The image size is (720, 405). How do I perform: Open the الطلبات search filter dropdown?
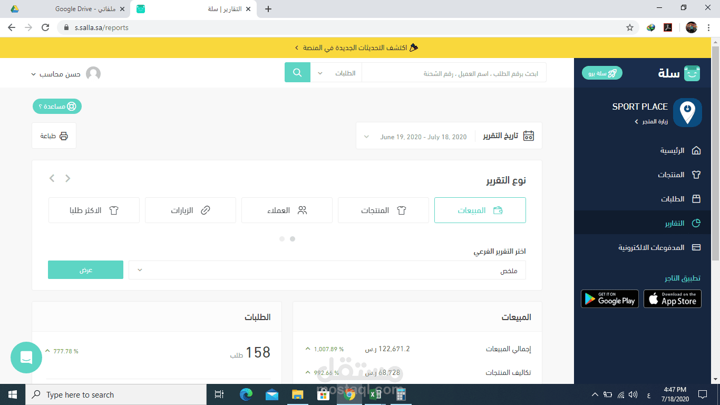point(334,72)
